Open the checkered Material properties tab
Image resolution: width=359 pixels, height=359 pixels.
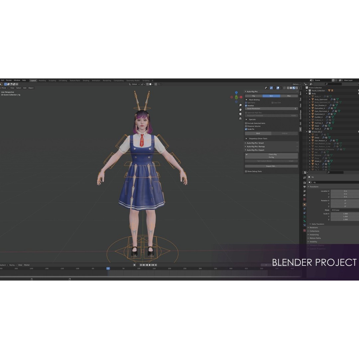304,230
